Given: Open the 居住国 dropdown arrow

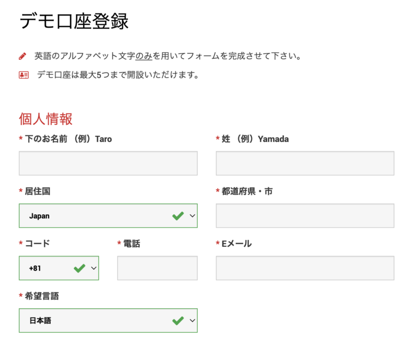Looking at the screenshot, I should [x=193, y=216].
